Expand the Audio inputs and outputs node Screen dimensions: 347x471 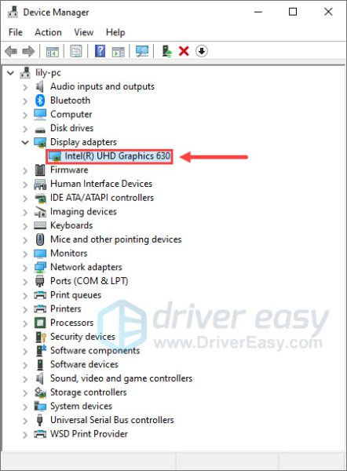click(25, 87)
